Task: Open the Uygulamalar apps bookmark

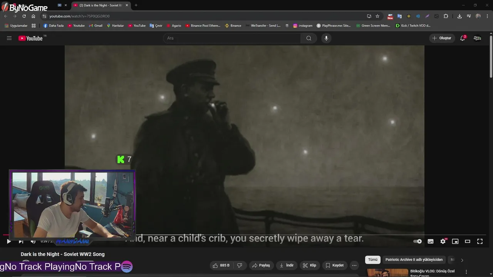Action: pos(16,26)
